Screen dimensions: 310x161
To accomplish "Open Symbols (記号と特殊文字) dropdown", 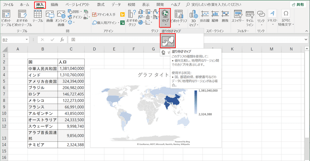I will 286,18.
